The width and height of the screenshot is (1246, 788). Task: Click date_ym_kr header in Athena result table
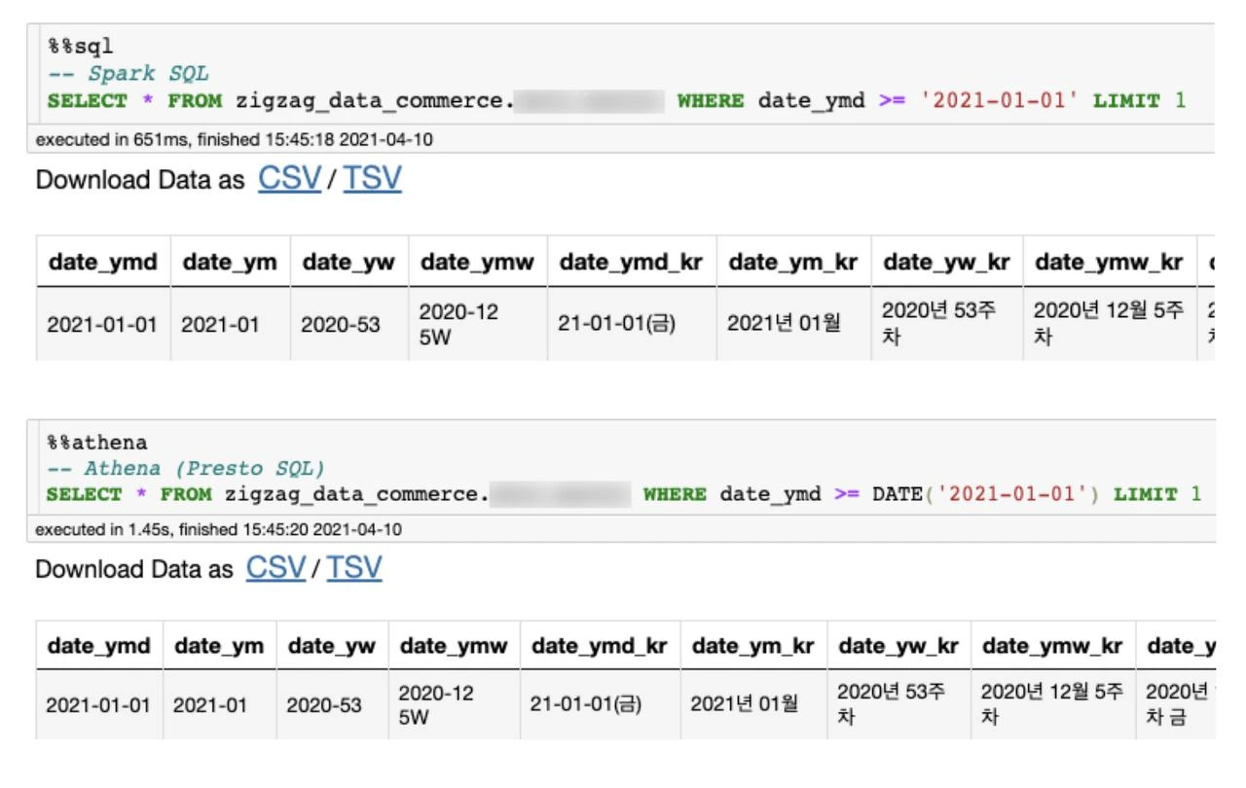[x=753, y=646]
